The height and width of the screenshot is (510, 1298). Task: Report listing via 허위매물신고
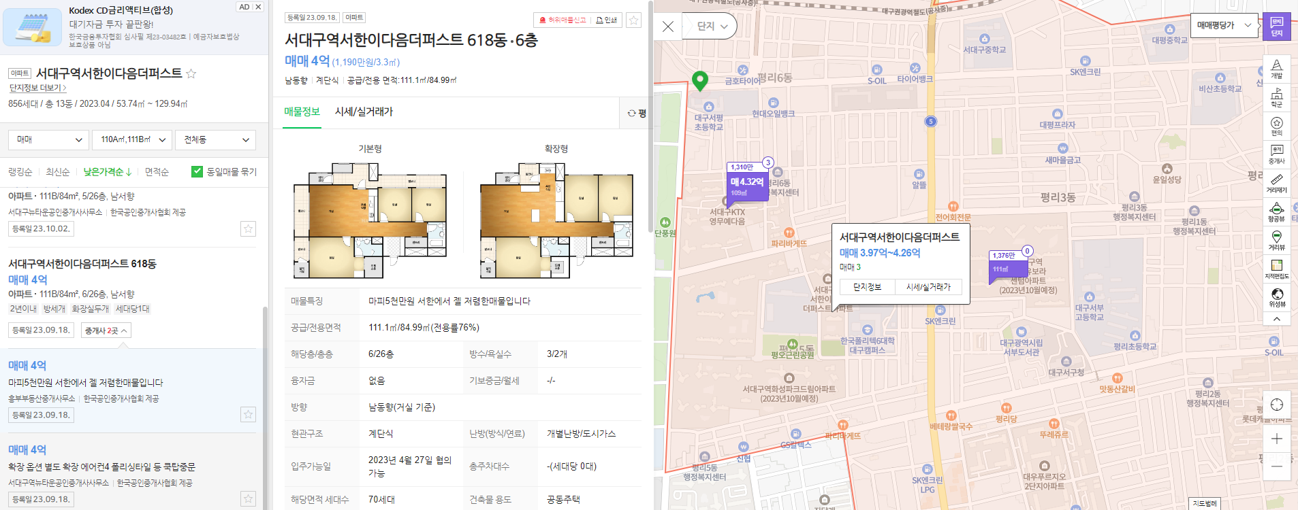coord(563,20)
